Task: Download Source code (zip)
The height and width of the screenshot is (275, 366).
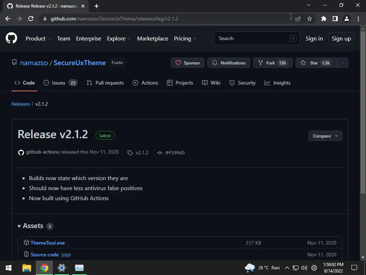Action: (x=51, y=255)
